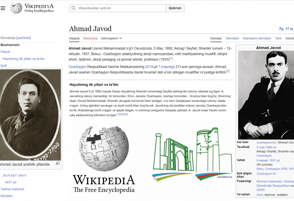Go to Ko'k ko'l she'ri contents entry
This screenshot has width=294, height=201.
coord(14,175)
